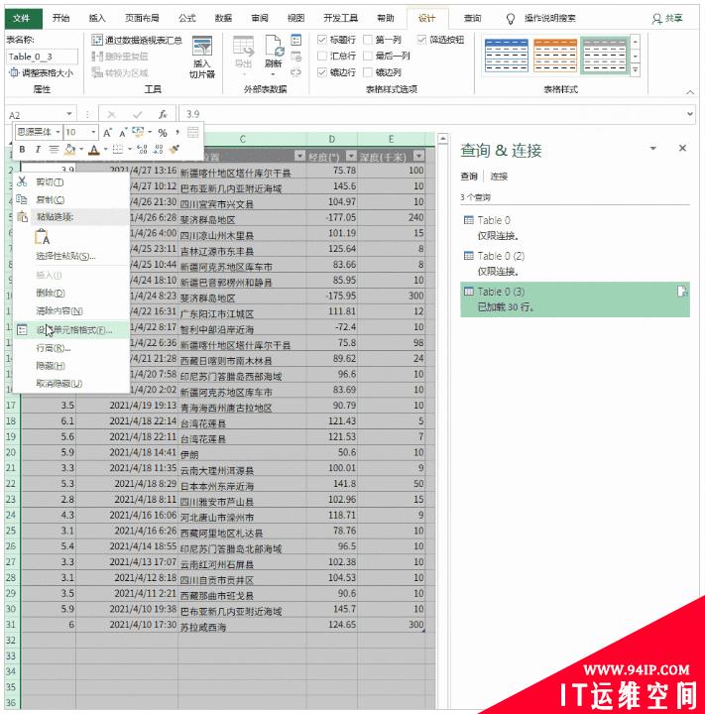Click 刷新 (refresh) icon in external data
Viewport: 705px width, 714px height.
[274, 46]
